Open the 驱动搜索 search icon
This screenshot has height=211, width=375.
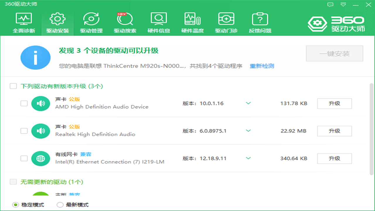coord(125,19)
